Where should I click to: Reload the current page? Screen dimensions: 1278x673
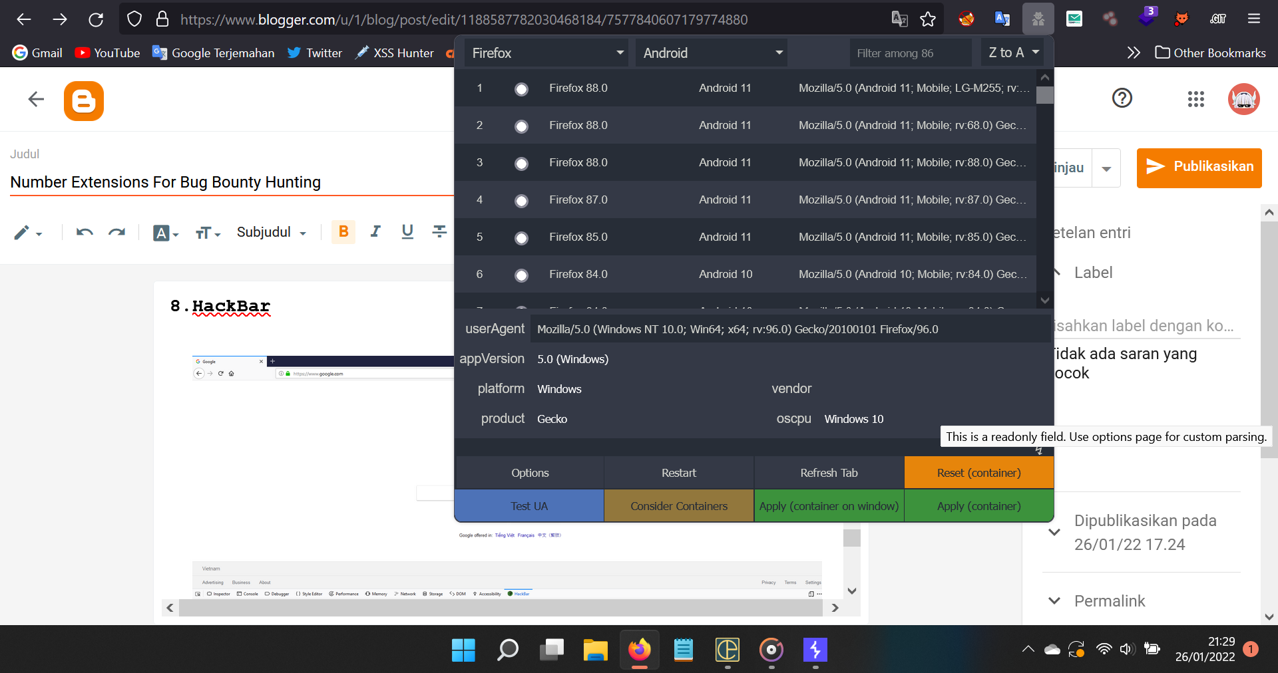click(x=96, y=19)
